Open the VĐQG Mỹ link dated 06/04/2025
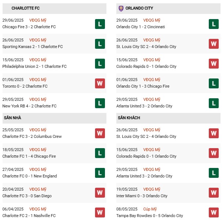Screen dimensions: 222x220 coord(38,209)
